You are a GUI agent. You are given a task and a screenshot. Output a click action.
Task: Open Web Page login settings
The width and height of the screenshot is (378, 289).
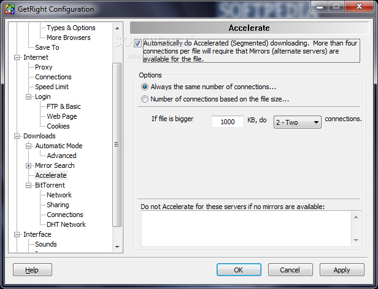(x=62, y=116)
